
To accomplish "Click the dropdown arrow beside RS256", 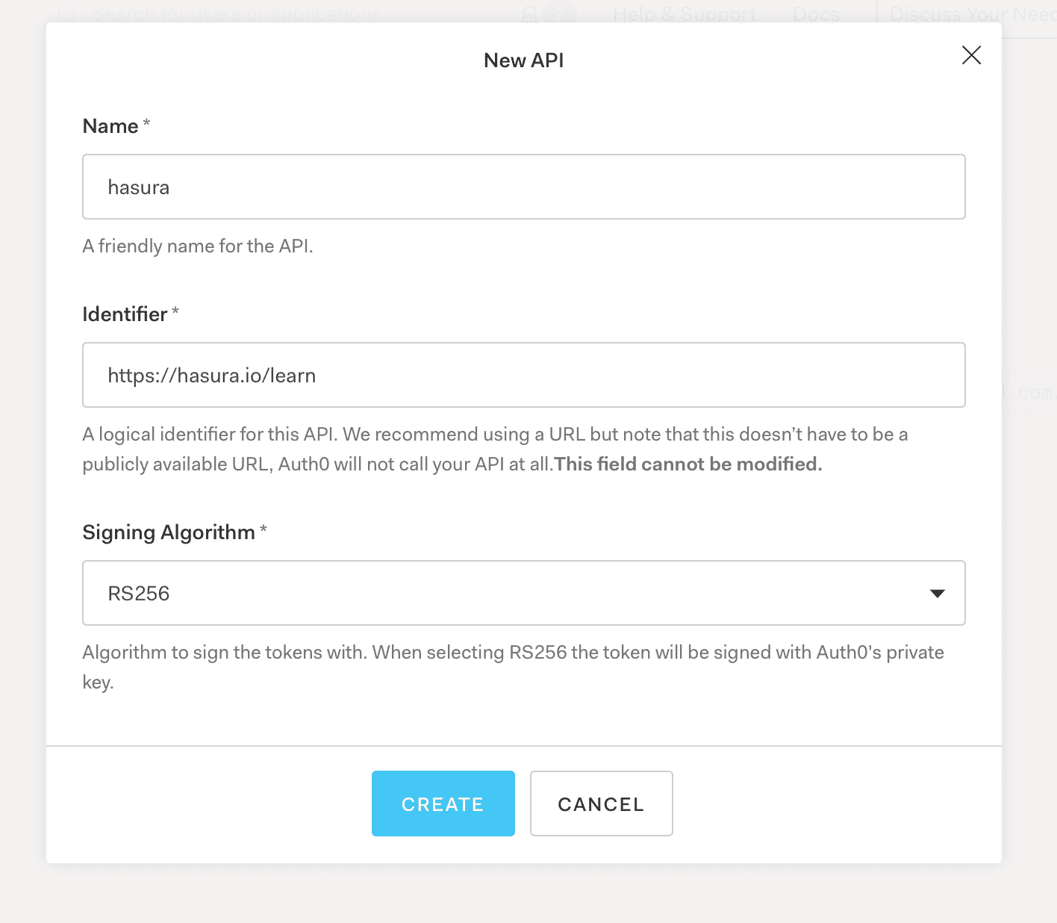I will coord(938,594).
